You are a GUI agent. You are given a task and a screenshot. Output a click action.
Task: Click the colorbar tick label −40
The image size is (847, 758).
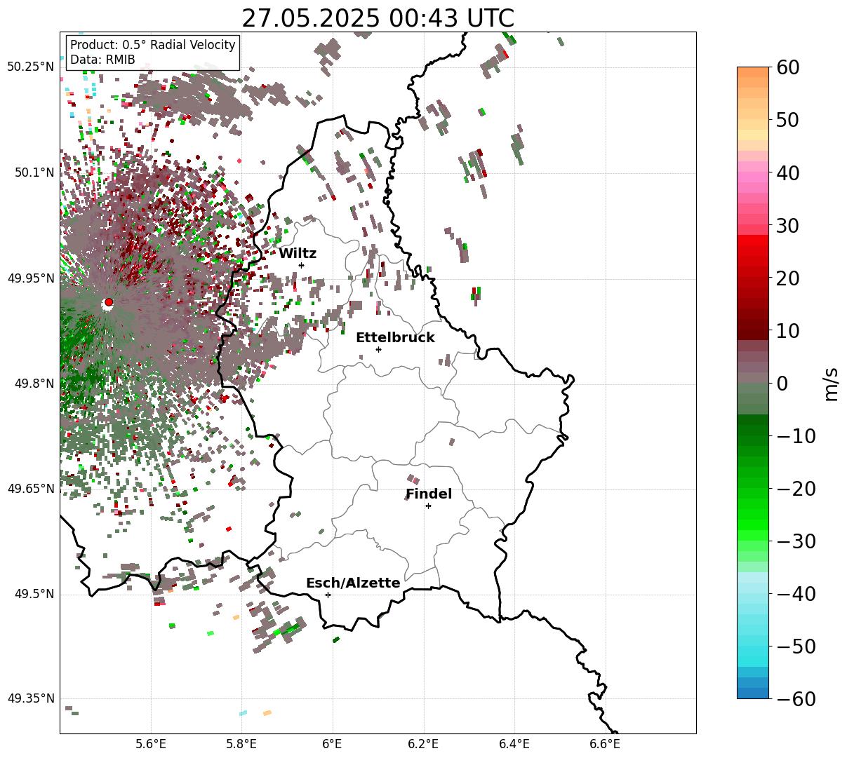tap(796, 594)
